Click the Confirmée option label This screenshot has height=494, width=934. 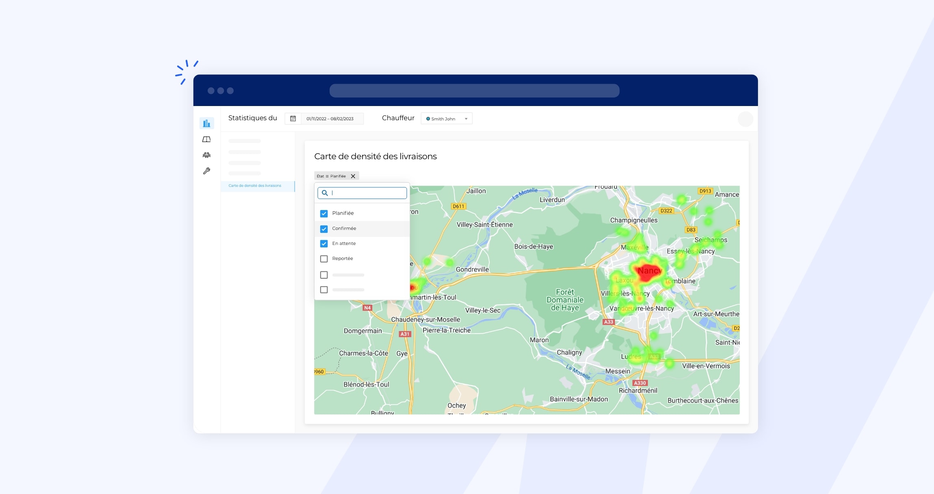point(344,228)
